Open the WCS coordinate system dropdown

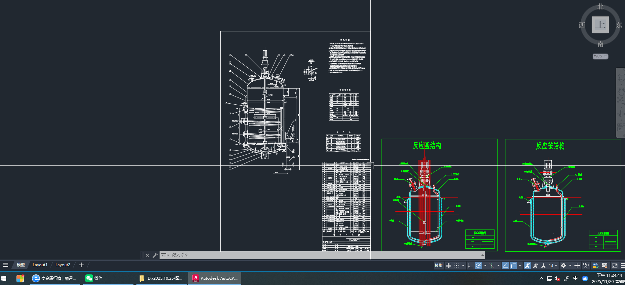600,56
